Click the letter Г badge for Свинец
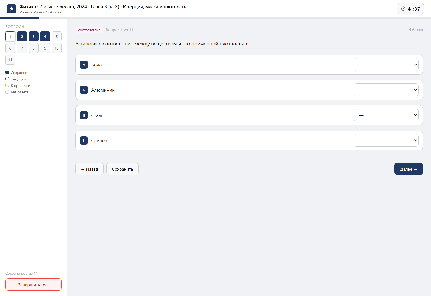This screenshot has width=431, height=296. 84,140
